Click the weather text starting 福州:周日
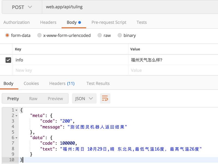 click(x=131, y=149)
